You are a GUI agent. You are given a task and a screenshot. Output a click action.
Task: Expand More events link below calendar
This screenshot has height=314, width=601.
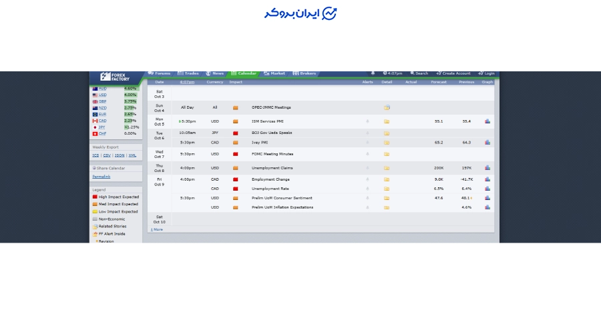(157, 229)
